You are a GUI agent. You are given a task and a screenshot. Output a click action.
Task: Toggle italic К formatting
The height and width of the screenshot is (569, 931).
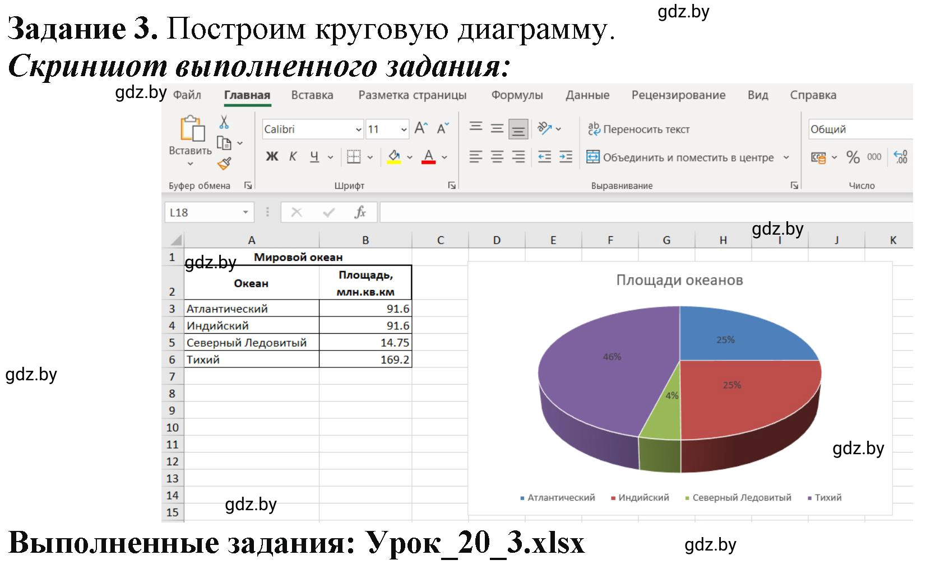coord(293,157)
